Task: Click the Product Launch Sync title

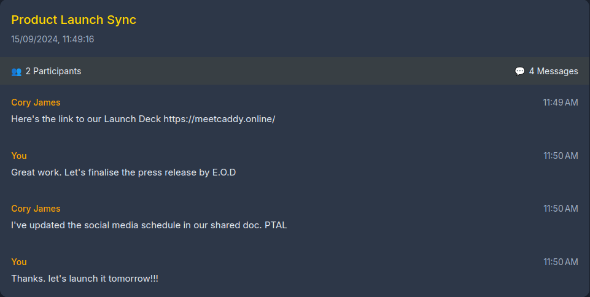Action: click(x=74, y=20)
